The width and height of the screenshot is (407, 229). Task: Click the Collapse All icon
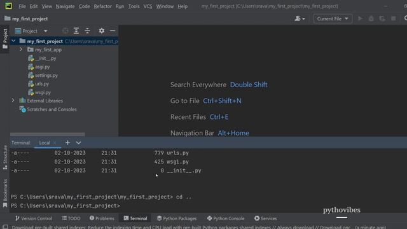pyautogui.click(x=87, y=31)
